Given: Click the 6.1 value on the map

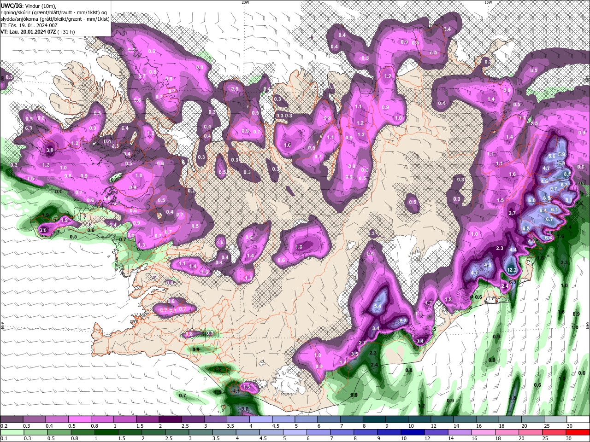Looking at the screenshot, I should 555,209.
